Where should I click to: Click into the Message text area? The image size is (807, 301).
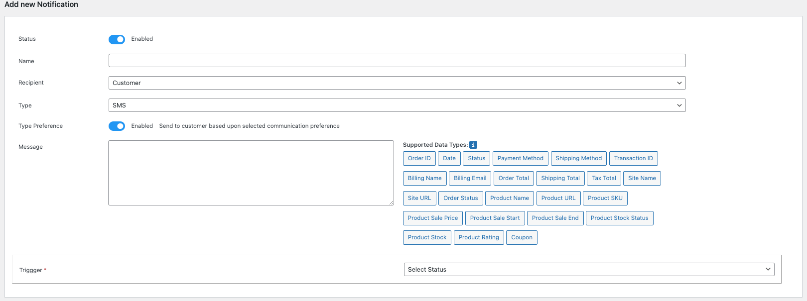coord(251,173)
